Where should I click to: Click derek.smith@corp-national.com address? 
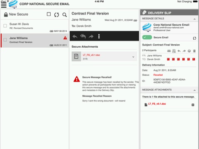tap(168, 28)
